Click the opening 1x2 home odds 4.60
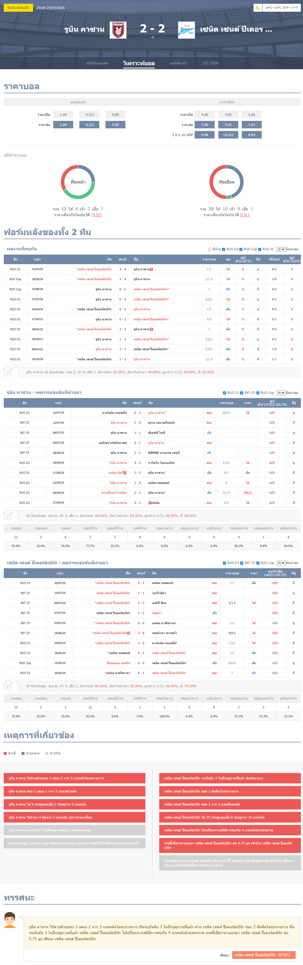This screenshot has height=965, width=303. [204, 115]
